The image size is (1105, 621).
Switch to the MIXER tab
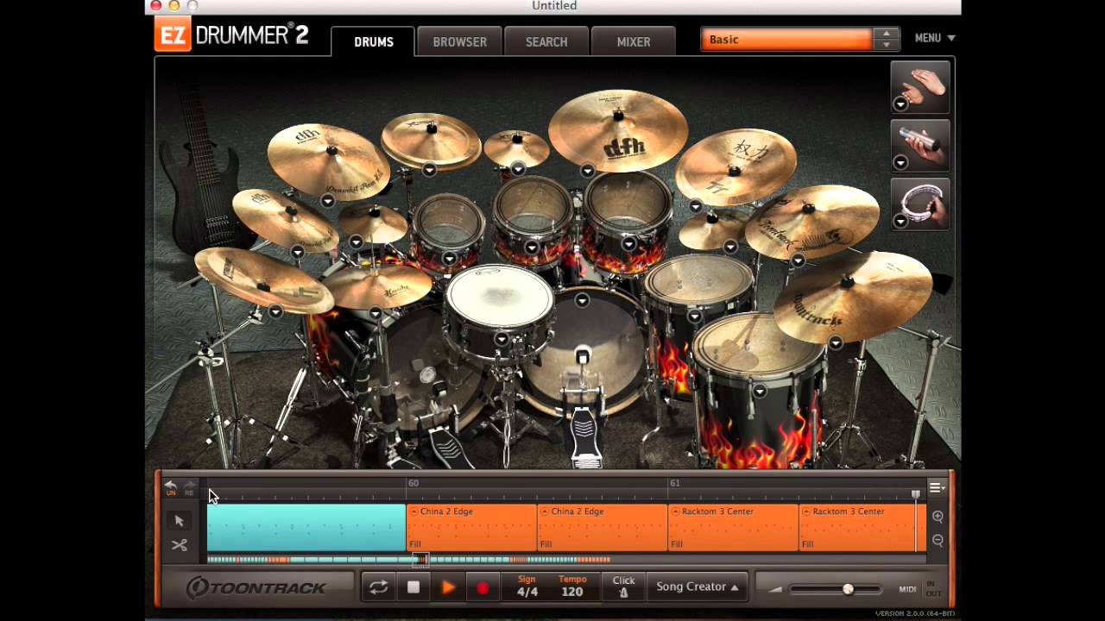tap(634, 41)
